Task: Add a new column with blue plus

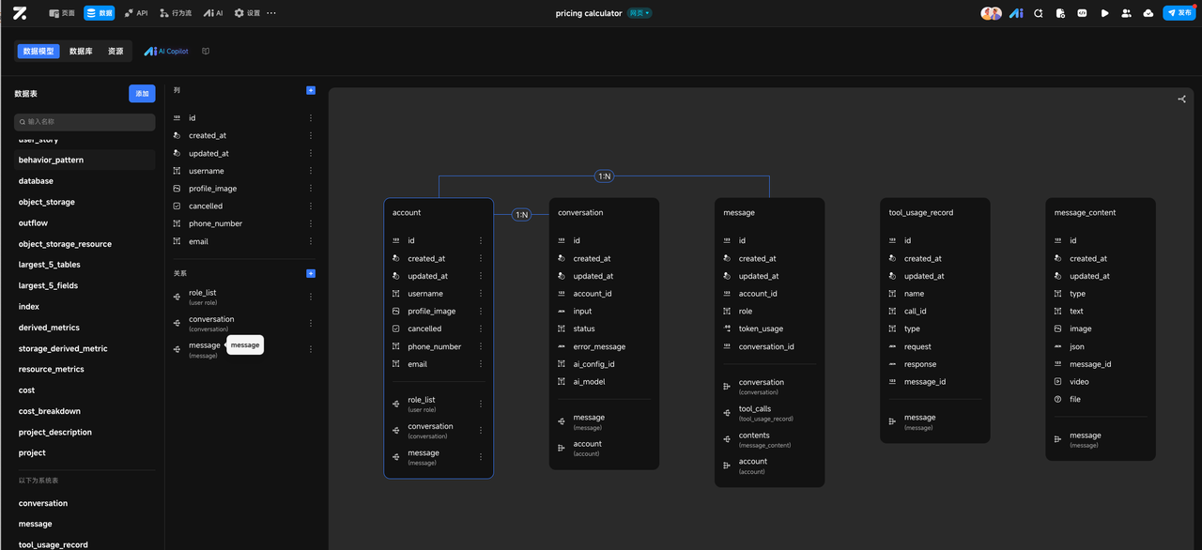Action: click(311, 90)
